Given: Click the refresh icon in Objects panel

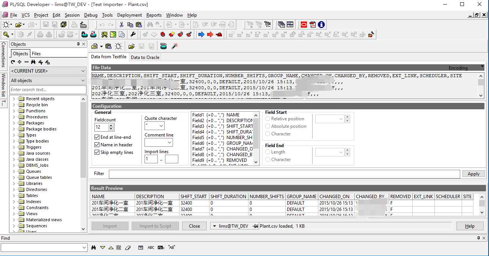Looking at the screenshot, I should click(13, 62).
